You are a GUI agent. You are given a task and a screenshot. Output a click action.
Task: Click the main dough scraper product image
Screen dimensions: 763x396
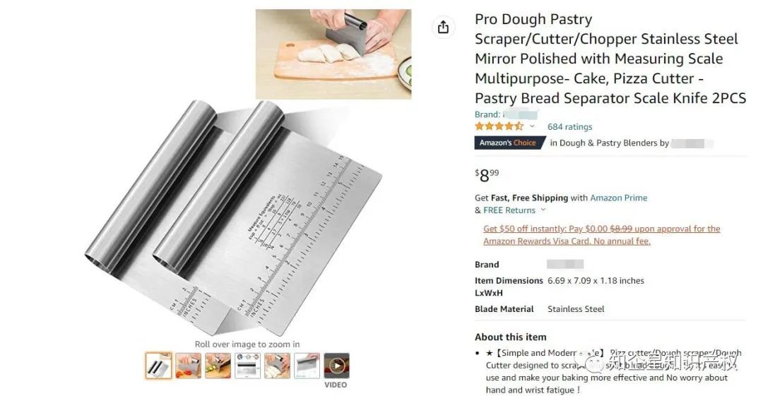coord(234,217)
